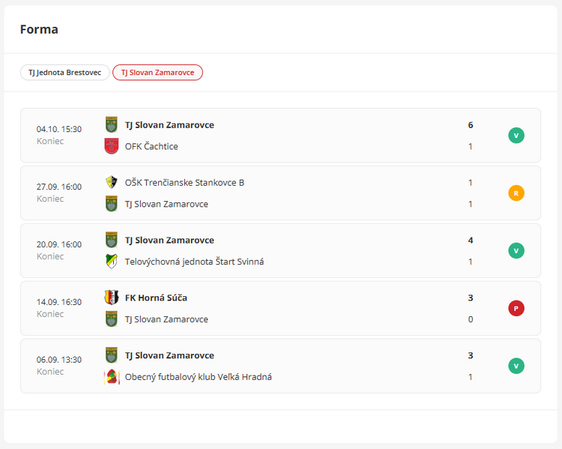This screenshot has height=449, width=562.
Task: Click the green V badge for 04.10. match
Action: point(516,136)
